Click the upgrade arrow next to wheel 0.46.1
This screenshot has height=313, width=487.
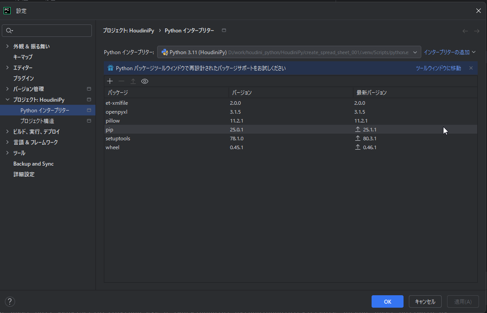[x=358, y=147]
